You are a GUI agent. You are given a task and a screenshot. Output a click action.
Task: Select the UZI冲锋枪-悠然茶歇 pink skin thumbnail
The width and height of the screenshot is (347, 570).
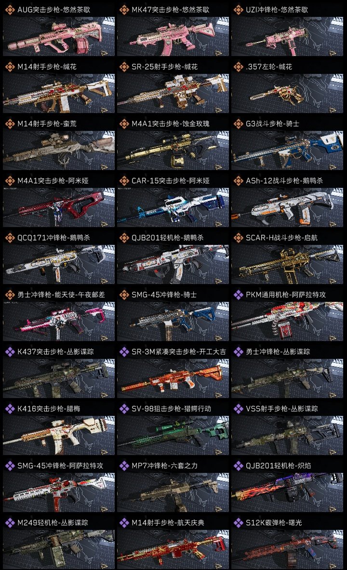click(x=287, y=36)
